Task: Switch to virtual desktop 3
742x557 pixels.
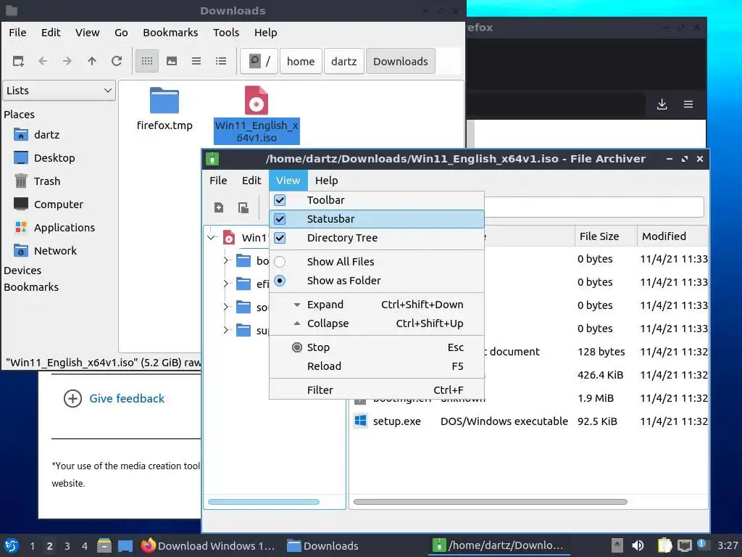Action: 67,546
